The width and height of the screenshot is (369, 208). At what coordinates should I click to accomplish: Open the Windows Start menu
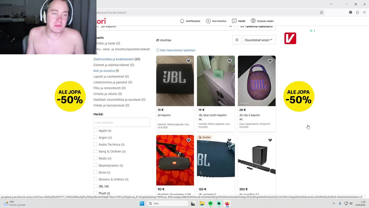[142, 203]
